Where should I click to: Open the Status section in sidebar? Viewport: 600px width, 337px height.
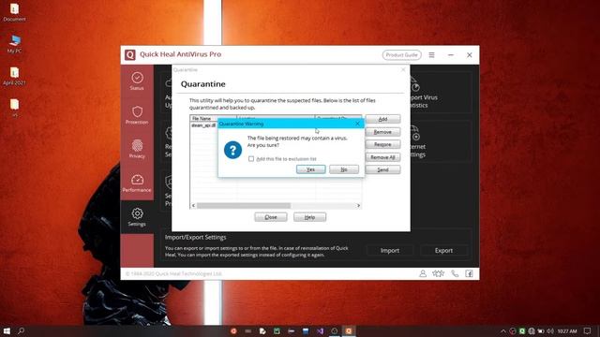tap(137, 81)
